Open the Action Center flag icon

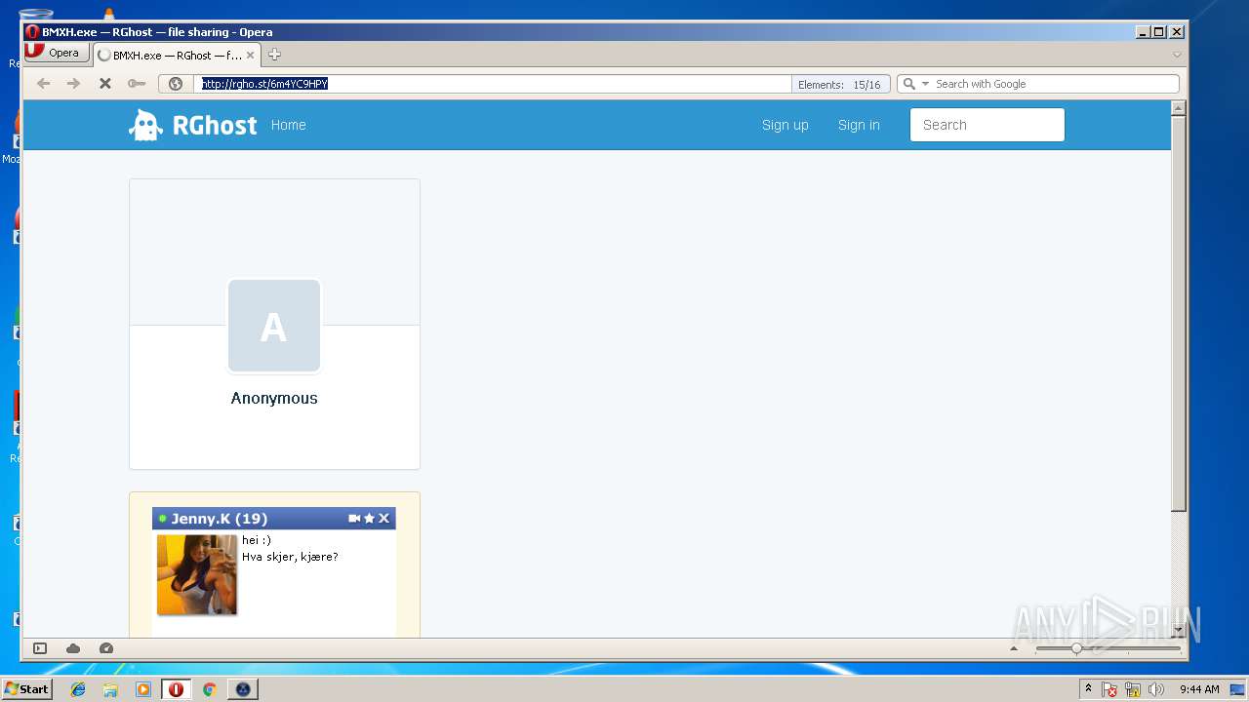tap(1110, 689)
